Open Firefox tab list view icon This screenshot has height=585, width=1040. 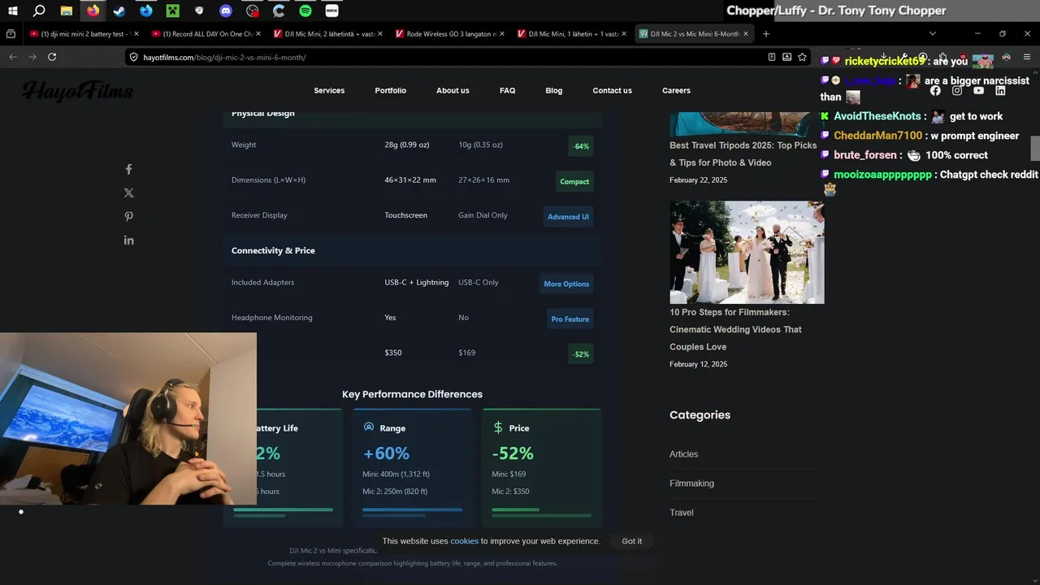11,34
